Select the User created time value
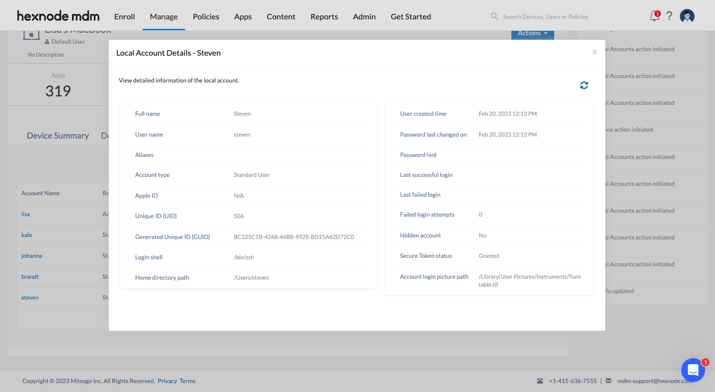 [x=508, y=114]
